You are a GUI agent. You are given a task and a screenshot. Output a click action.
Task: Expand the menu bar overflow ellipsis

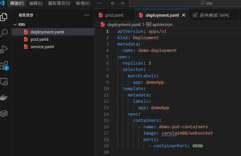click(99, 3)
